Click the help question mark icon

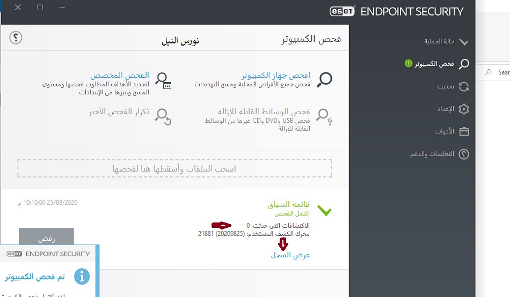click(x=16, y=38)
